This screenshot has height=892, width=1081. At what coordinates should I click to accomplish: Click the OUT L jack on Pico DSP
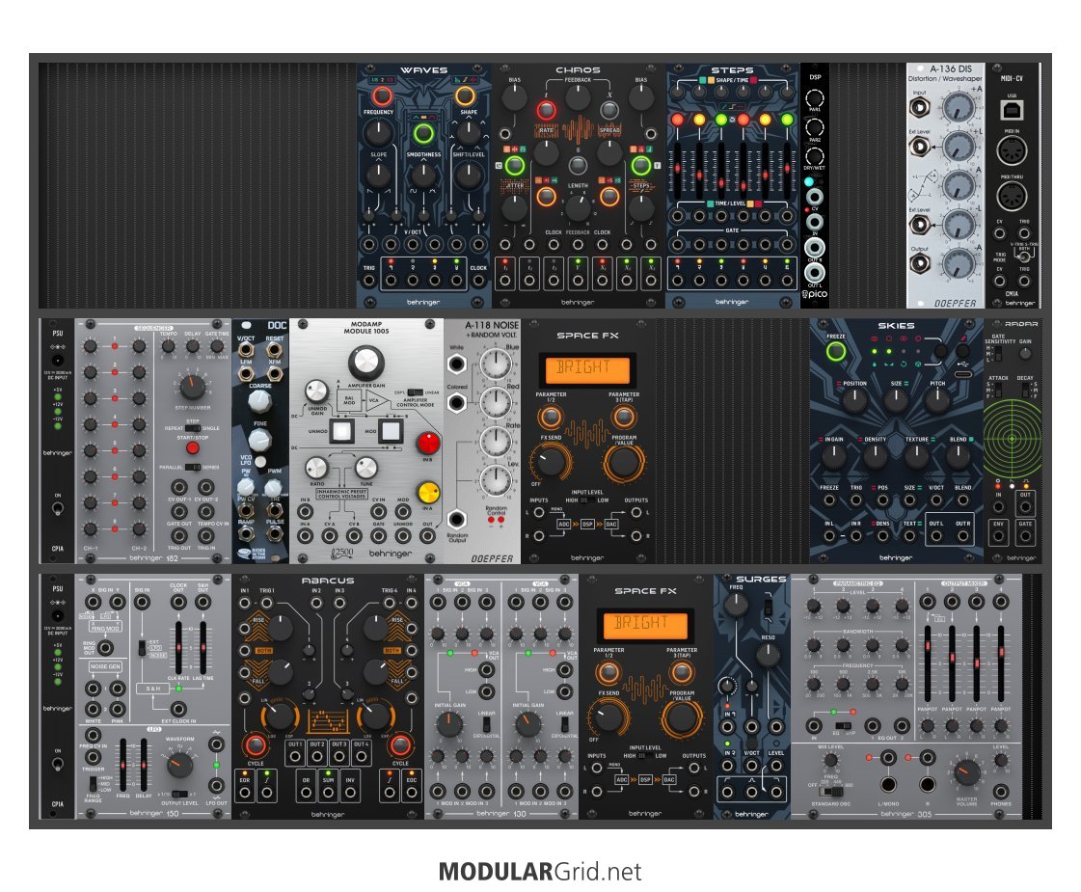click(x=814, y=272)
